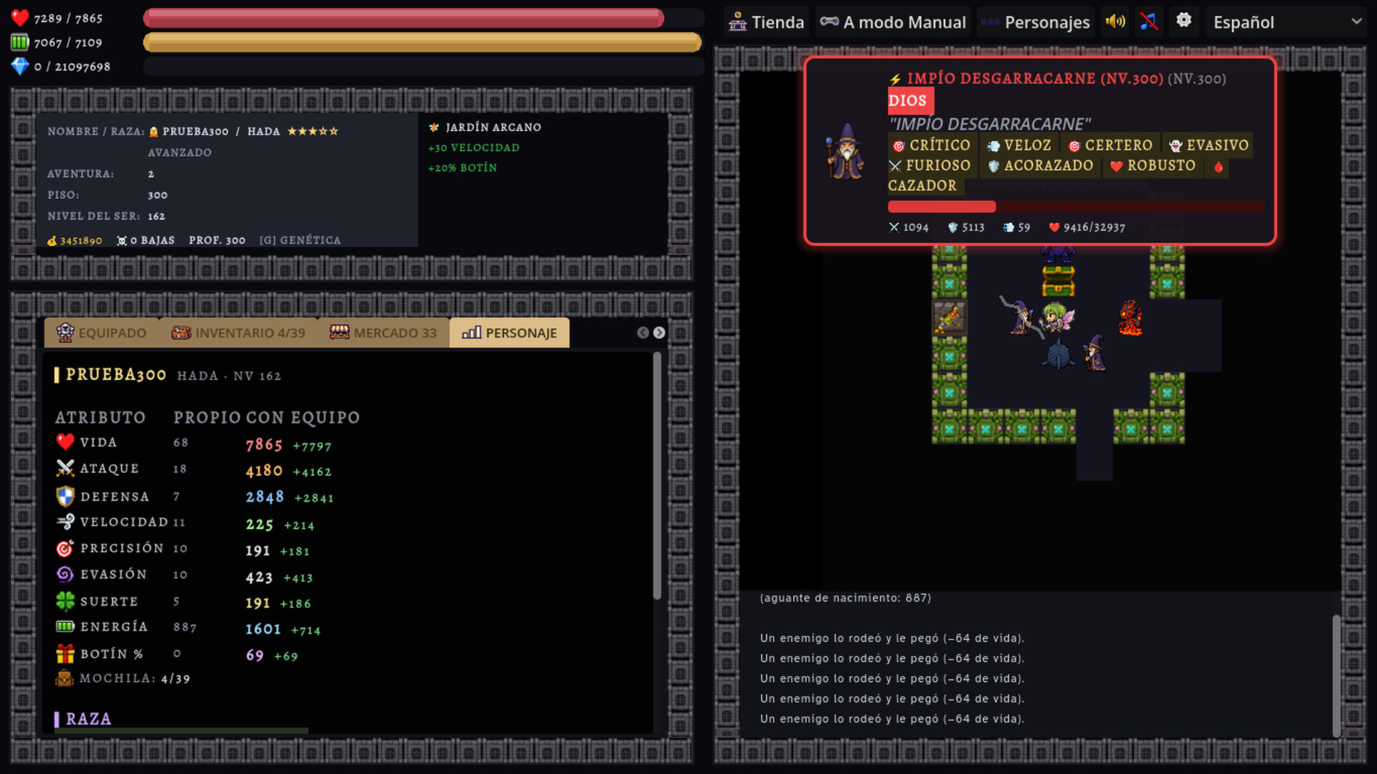Click the yellow energy bar at top
Screen dimensions: 1377x774
point(423,42)
